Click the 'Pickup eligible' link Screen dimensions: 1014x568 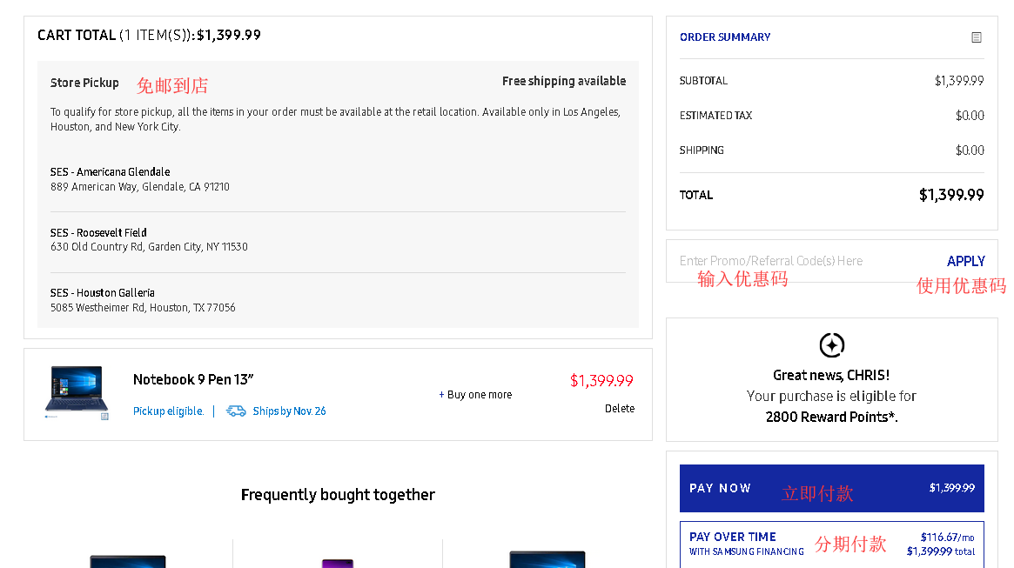pyautogui.click(x=168, y=411)
